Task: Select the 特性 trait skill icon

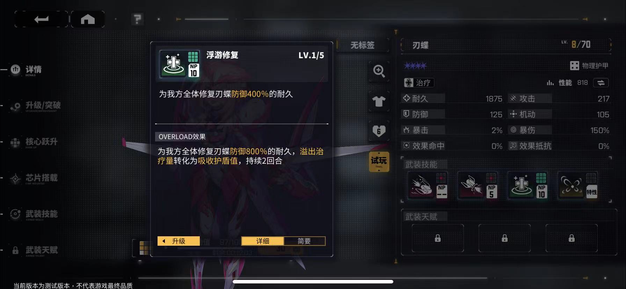Action: click(578, 185)
